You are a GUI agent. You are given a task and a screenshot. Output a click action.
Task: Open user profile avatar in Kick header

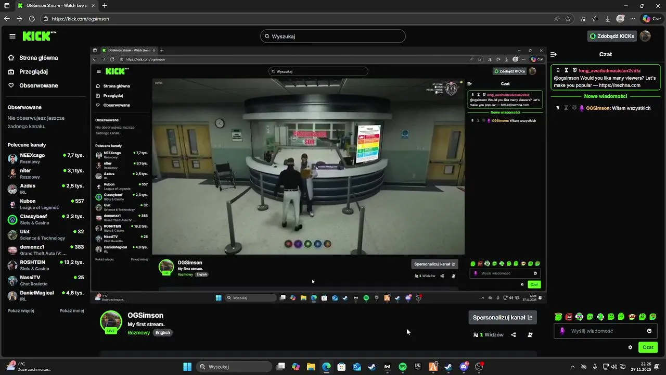645,36
